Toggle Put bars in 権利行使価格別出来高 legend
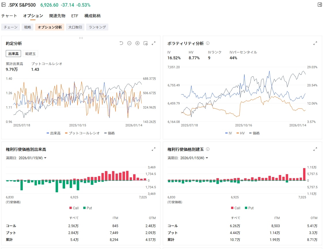 coord(88,208)
